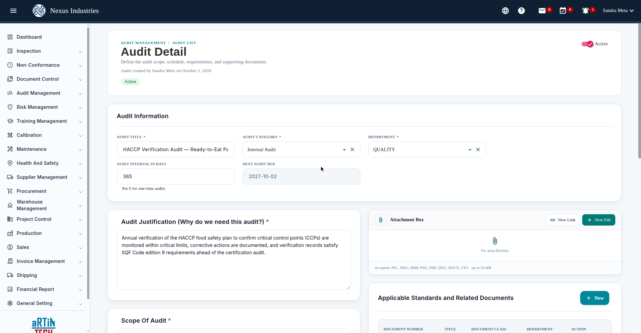Clear the Internal Audit category selection
This screenshot has width=641, height=333.
click(x=352, y=149)
